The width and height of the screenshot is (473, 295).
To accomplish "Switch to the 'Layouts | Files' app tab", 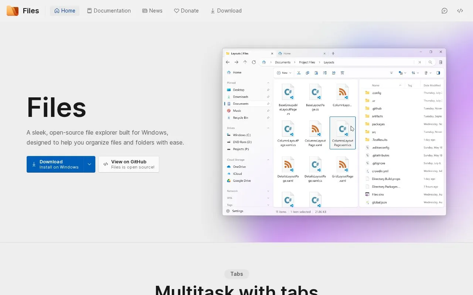I will point(249,53).
